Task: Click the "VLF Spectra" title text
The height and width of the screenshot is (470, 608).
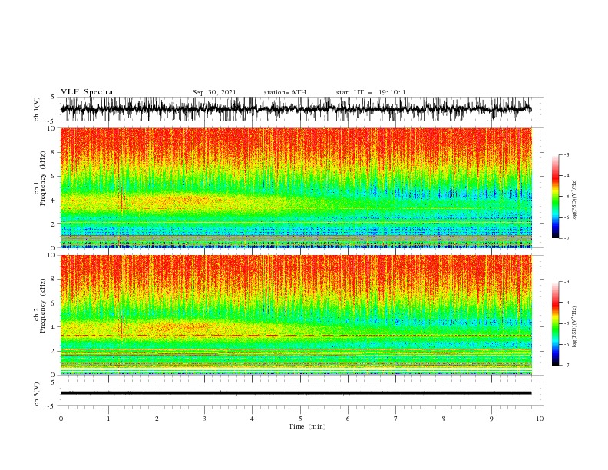Action: pos(87,92)
